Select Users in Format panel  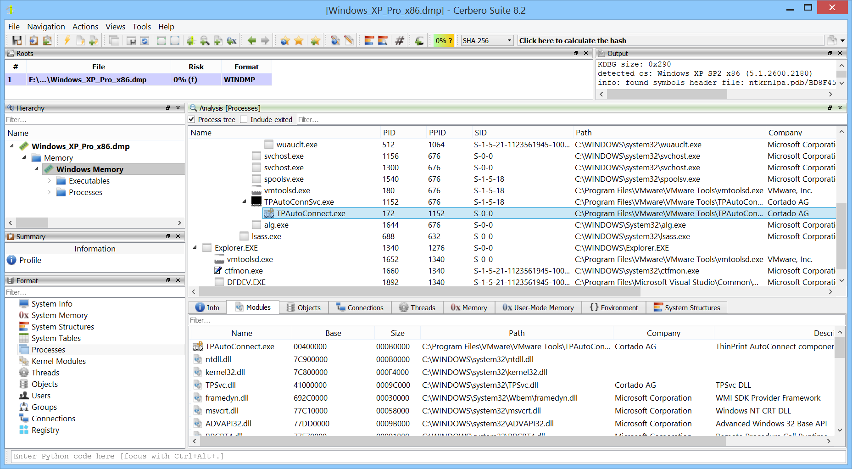41,396
